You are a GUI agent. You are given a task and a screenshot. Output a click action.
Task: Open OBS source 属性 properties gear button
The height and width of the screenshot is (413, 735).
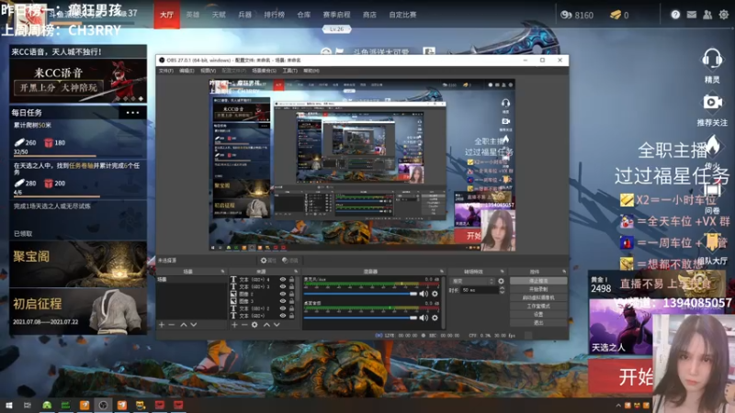tap(268, 261)
